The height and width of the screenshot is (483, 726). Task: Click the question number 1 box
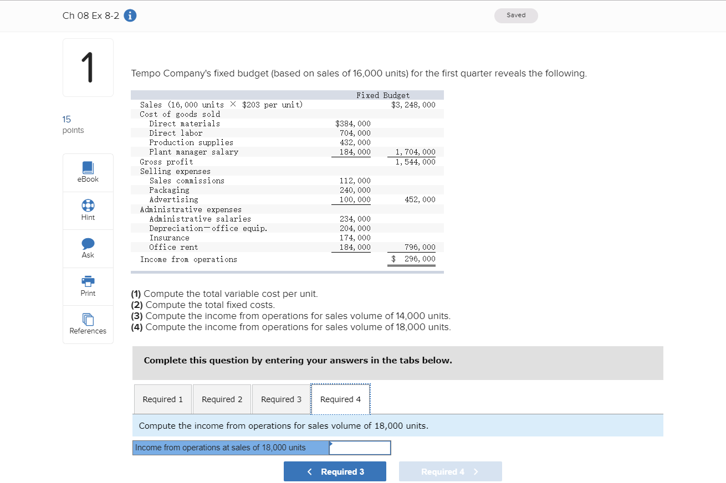point(88,67)
